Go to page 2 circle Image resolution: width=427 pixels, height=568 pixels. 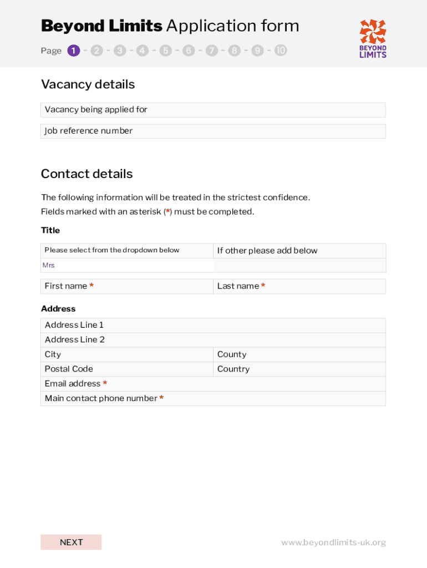tap(96, 51)
